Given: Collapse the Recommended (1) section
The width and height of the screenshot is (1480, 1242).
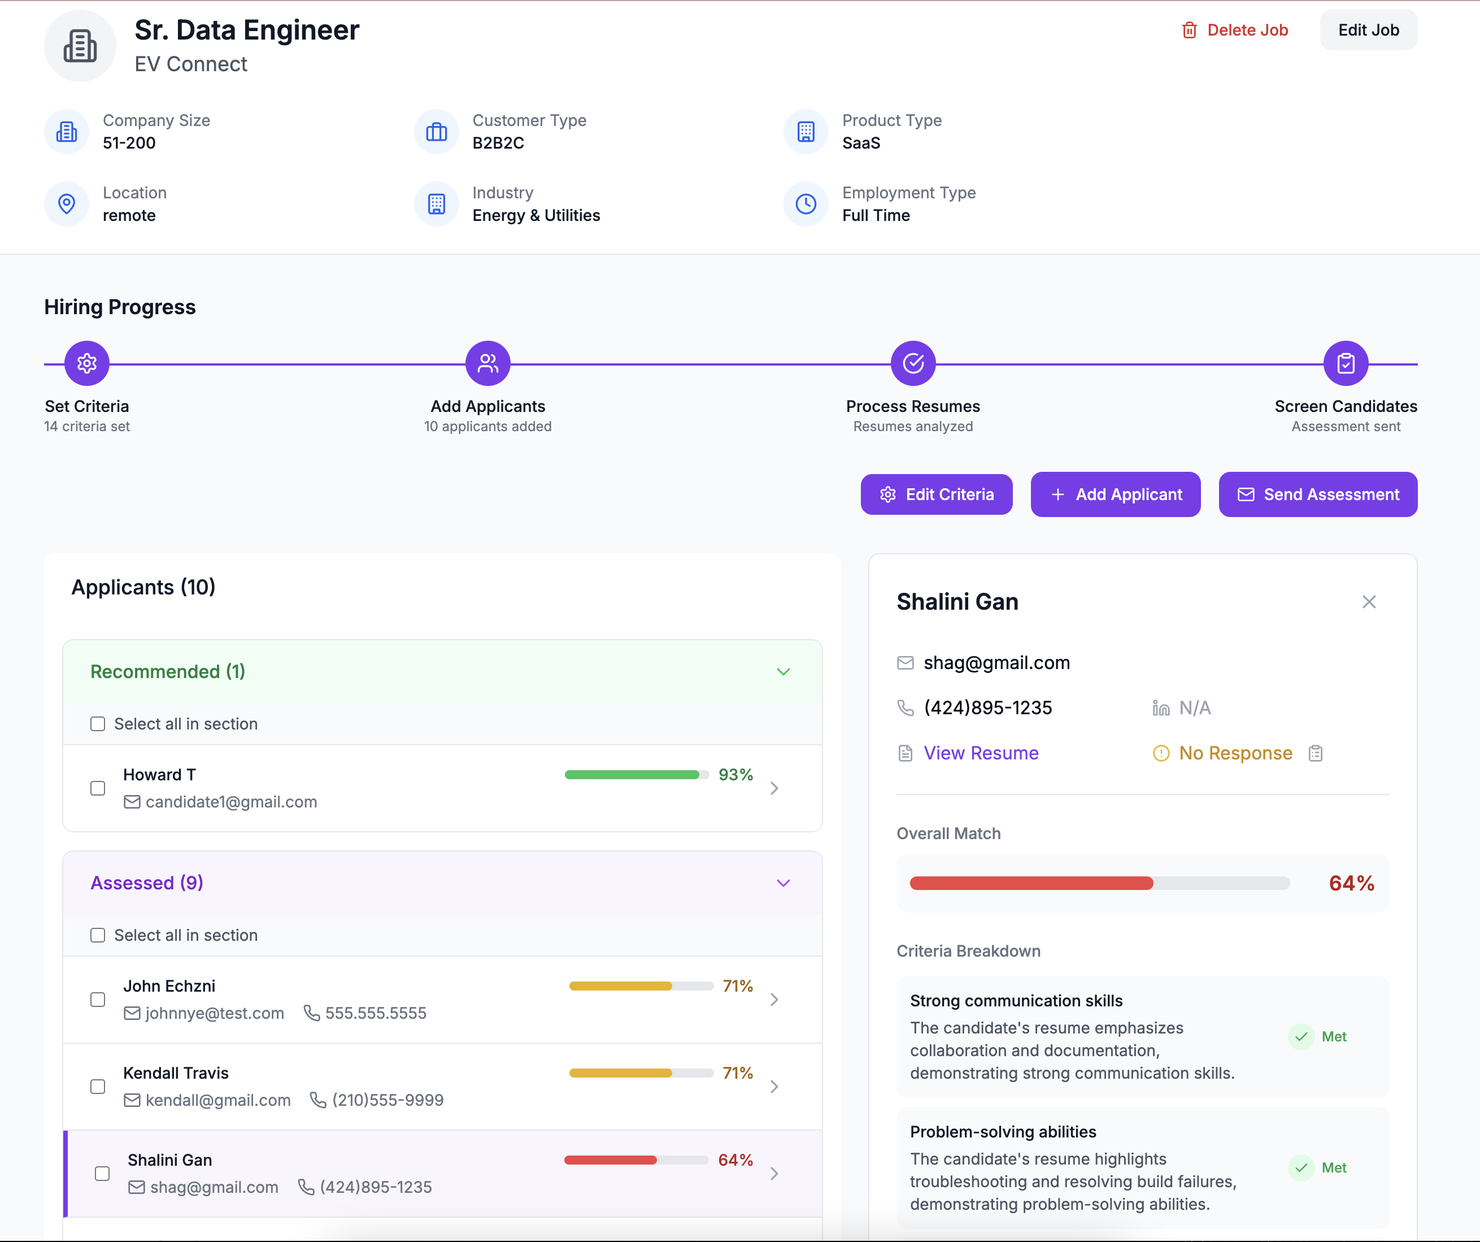Looking at the screenshot, I should 783,672.
